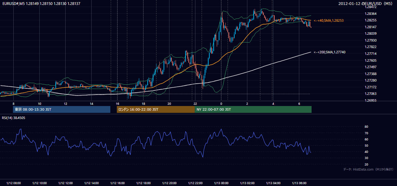Click the RSI 30 level label
Image resolution: width=397 pixels, height=186 pixels.
(x=367, y=158)
